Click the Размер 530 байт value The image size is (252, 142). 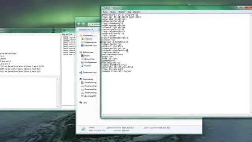[x=126, y=131]
